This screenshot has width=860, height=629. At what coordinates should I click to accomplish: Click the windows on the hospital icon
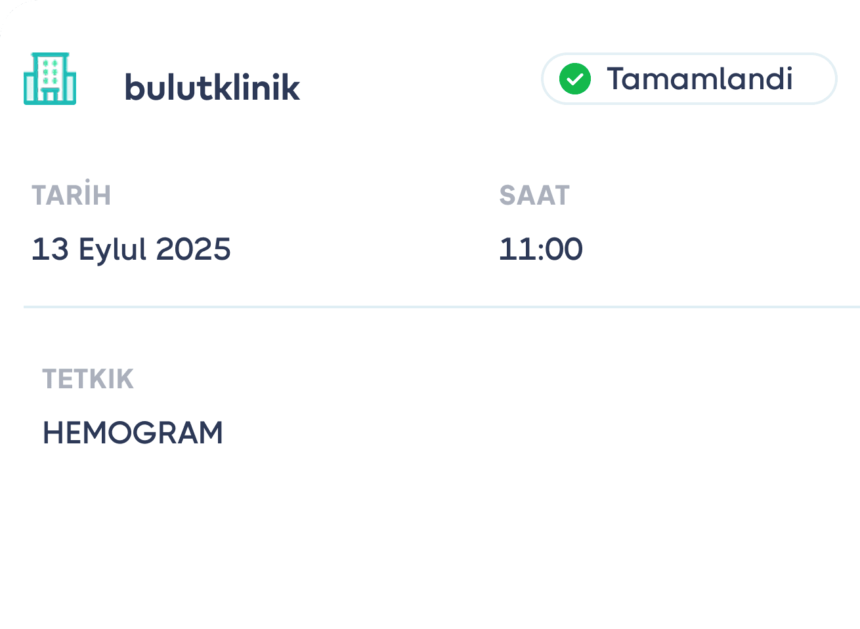point(49,72)
